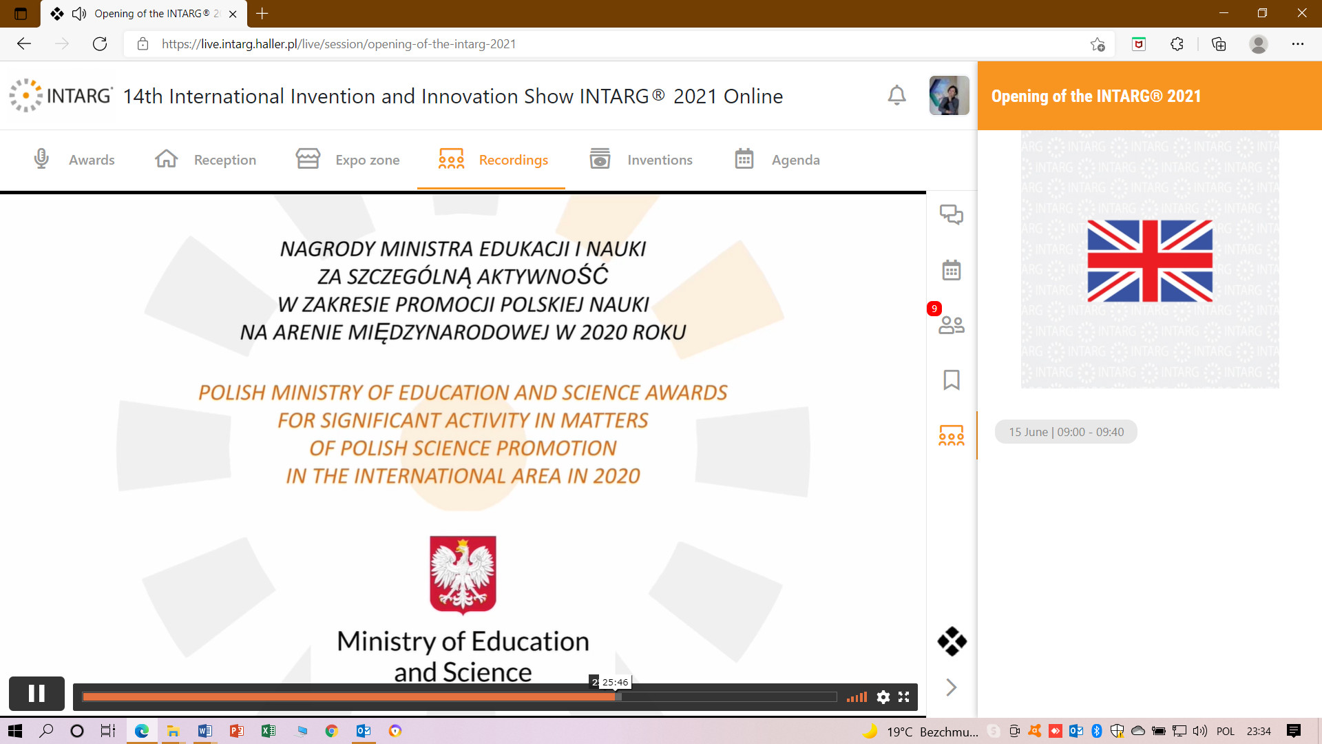
Task: Open the red shield extension icon
Action: coord(1139,44)
